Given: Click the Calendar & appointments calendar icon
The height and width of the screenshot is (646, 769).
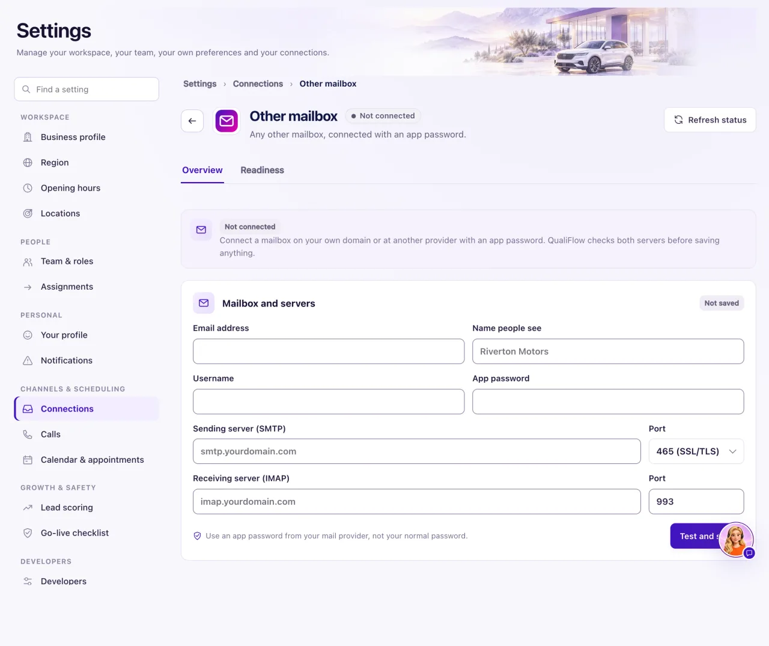Looking at the screenshot, I should pos(28,460).
